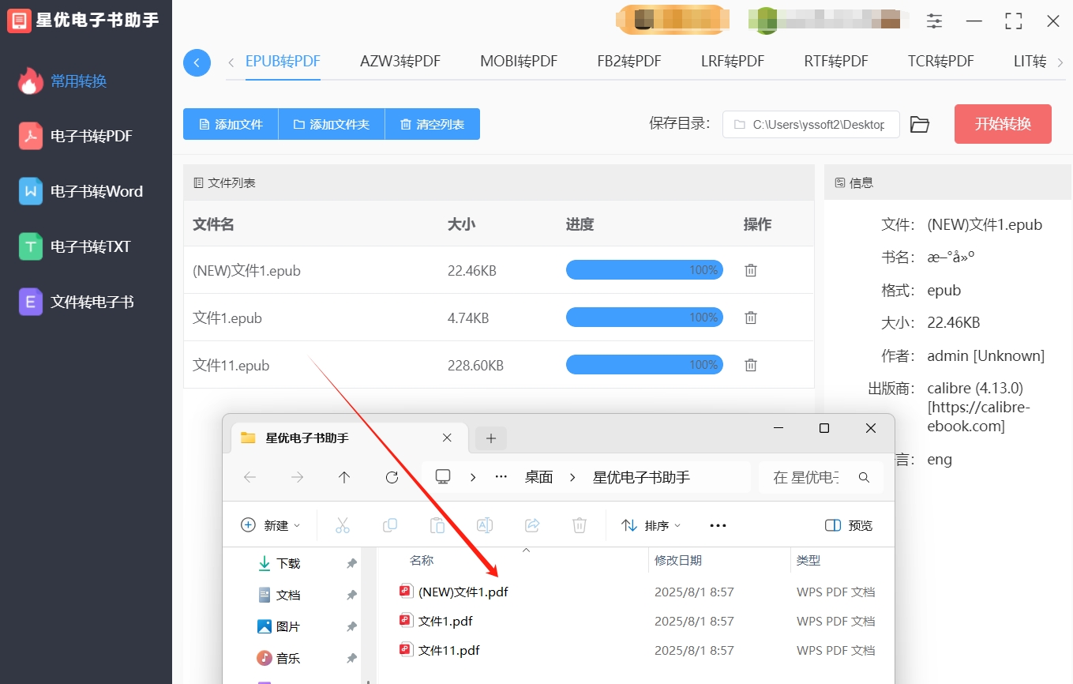The image size is (1073, 684).
Task: Open the settings sliders icon in title bar
Action: 934,21
